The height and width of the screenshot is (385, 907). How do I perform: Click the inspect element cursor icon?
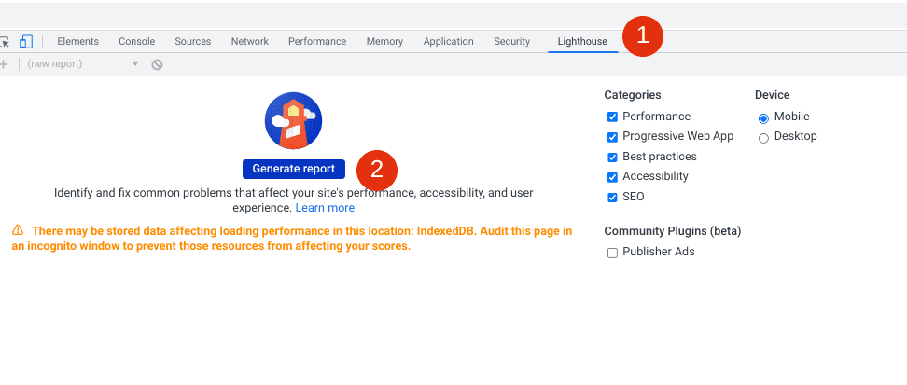5,41
